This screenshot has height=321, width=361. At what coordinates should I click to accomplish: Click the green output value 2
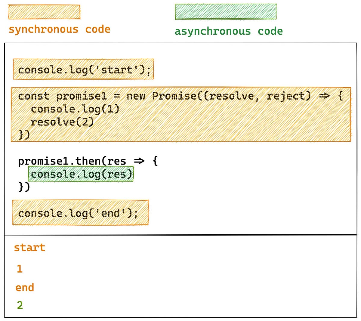tap(20, 306)
